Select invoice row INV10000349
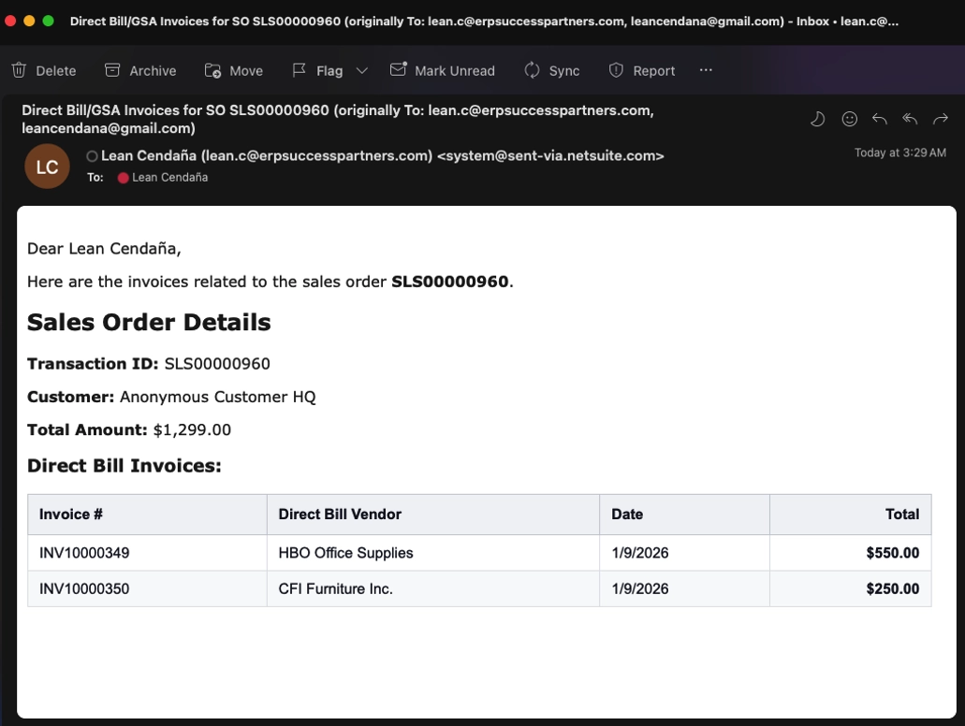Screen dimensions: 965x726 point(84,553)
